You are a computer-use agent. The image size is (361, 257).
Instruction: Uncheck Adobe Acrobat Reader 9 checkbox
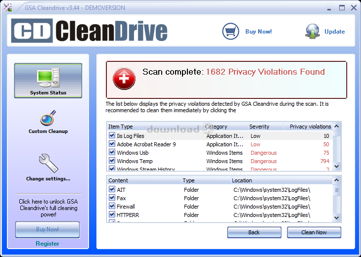pyautogui.click(x=112, y=144)
